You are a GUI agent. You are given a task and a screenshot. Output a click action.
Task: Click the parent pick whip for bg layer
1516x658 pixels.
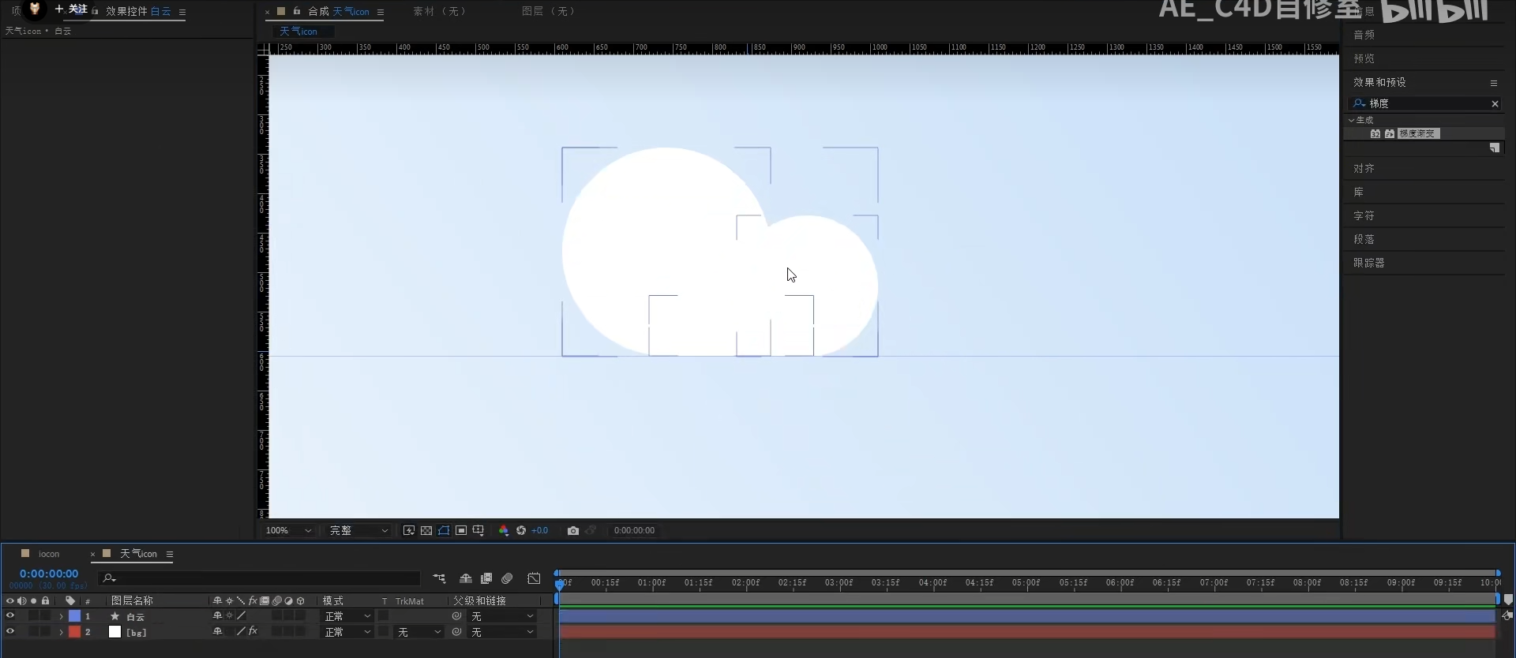pos(457,632)
